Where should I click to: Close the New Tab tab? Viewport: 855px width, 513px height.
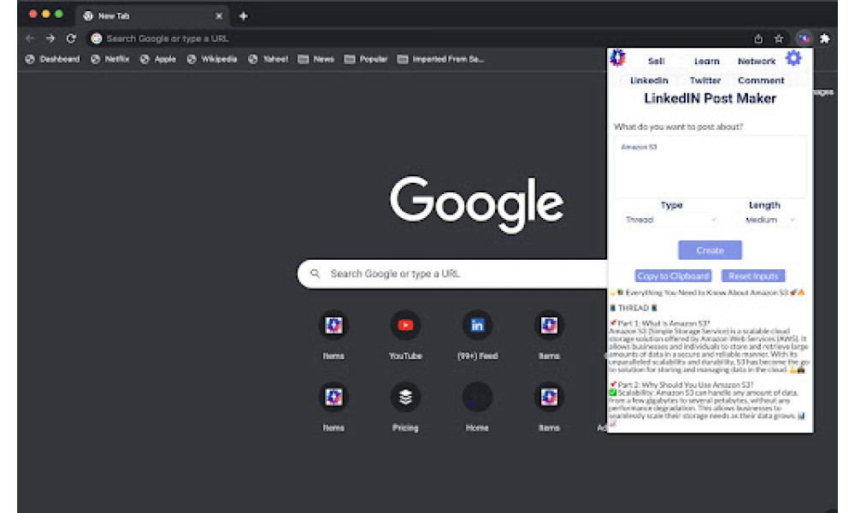pos(219,16)
